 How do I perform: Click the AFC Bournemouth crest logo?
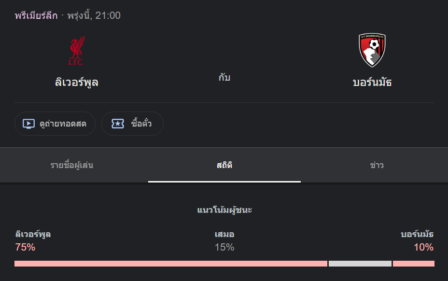pyautogui.click(x=372, y=50)
